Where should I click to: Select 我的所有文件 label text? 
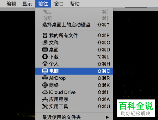click(64, 35)
